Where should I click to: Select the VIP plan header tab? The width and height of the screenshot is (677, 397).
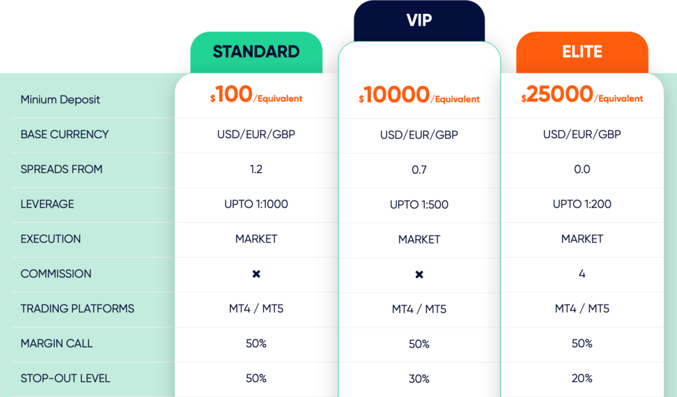[x=419, y=20]
